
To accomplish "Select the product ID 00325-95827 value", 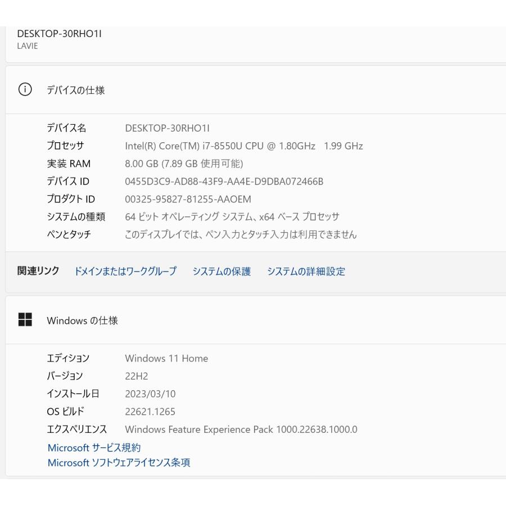I will [188, 199].
